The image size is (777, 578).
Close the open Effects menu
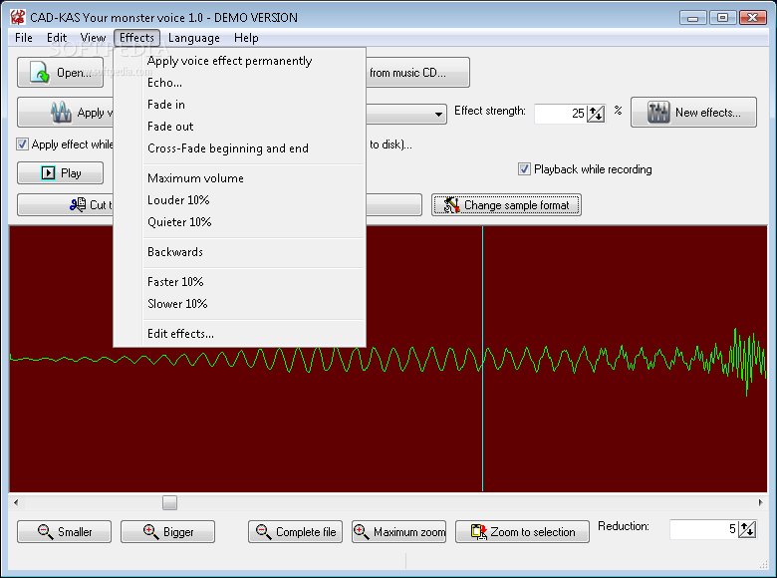[x=136, y=38]
